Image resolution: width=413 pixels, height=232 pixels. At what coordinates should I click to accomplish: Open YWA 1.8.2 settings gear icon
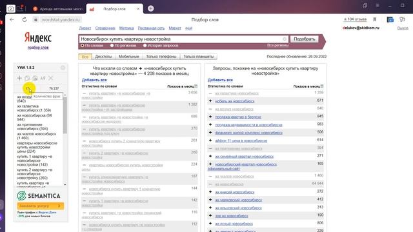[63, 68]
